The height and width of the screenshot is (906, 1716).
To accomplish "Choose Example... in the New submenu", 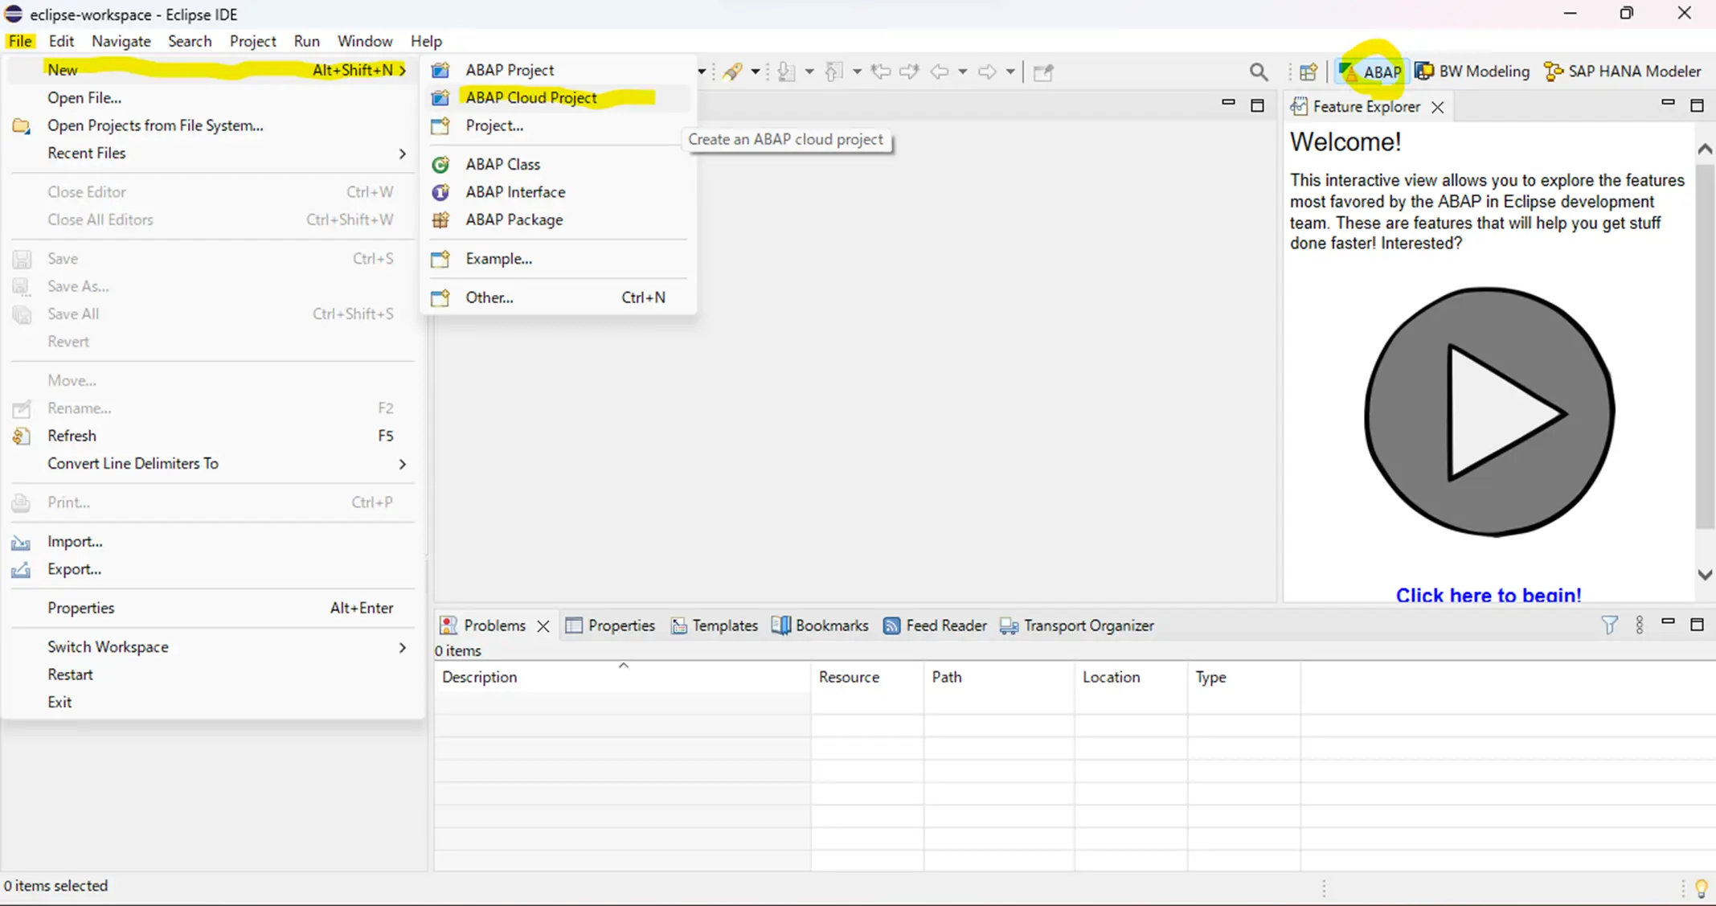I will pyautogui.click(x=557, y=258).
